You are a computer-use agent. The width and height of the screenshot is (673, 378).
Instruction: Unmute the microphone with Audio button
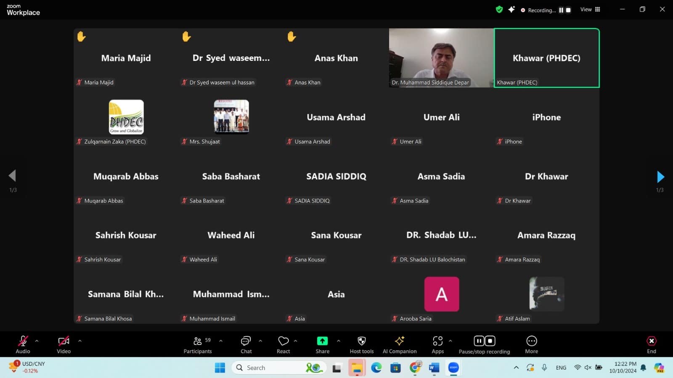tap(23, 344)
